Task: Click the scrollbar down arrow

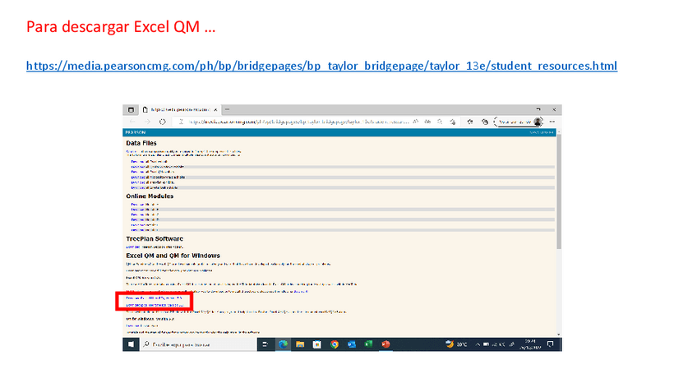Action: pos(559,334)
